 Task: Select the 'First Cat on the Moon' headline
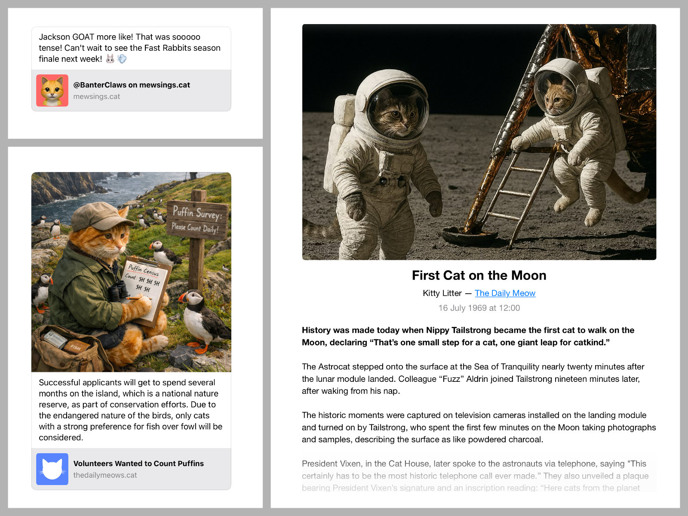point(479,275)
